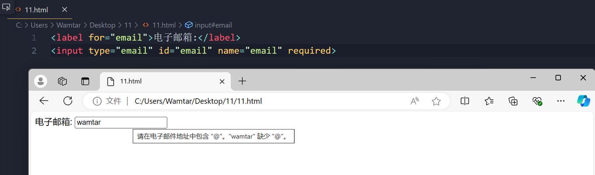This screenshot has width=595, height=175.
Task: Open the workspaces icon
Action: [x=63, y=81]
